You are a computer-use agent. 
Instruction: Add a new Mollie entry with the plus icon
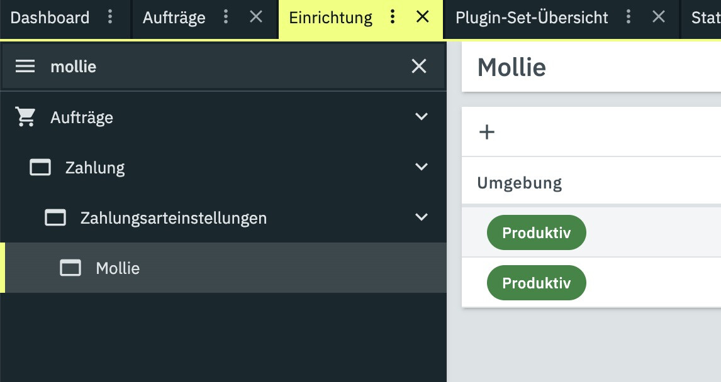coord(486,132)
